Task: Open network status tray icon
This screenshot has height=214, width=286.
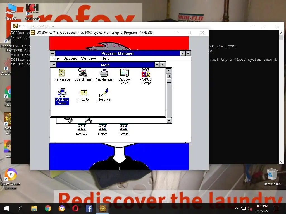Action: 243,208
